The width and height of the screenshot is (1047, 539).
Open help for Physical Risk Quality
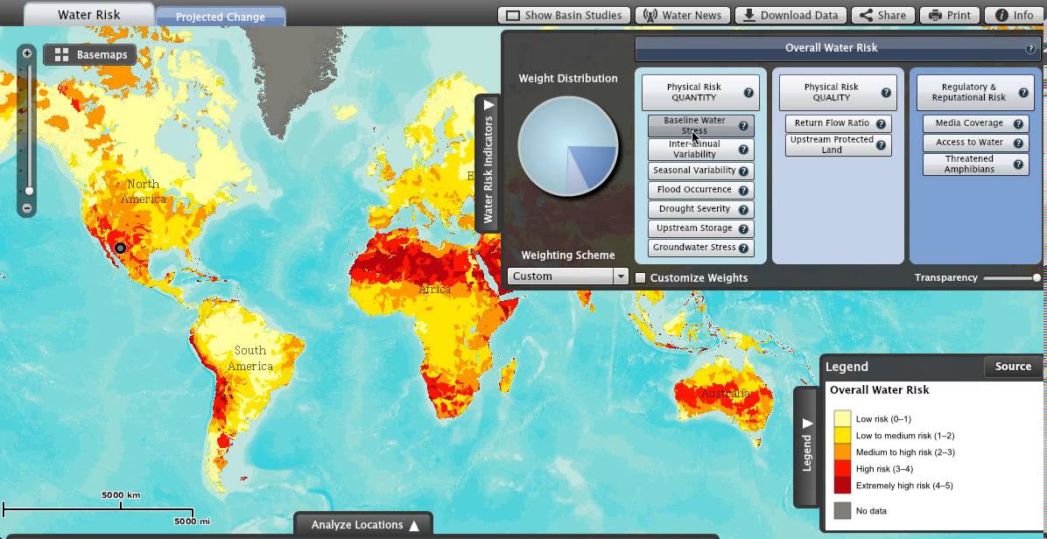pos(886,93)
